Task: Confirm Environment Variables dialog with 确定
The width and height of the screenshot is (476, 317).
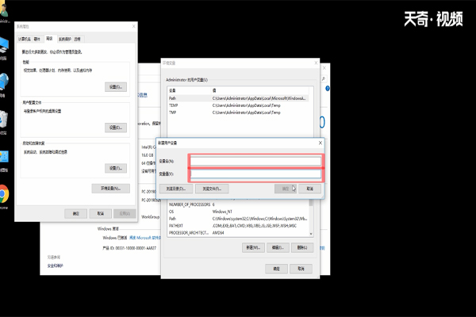Action: tap(276, 269)
